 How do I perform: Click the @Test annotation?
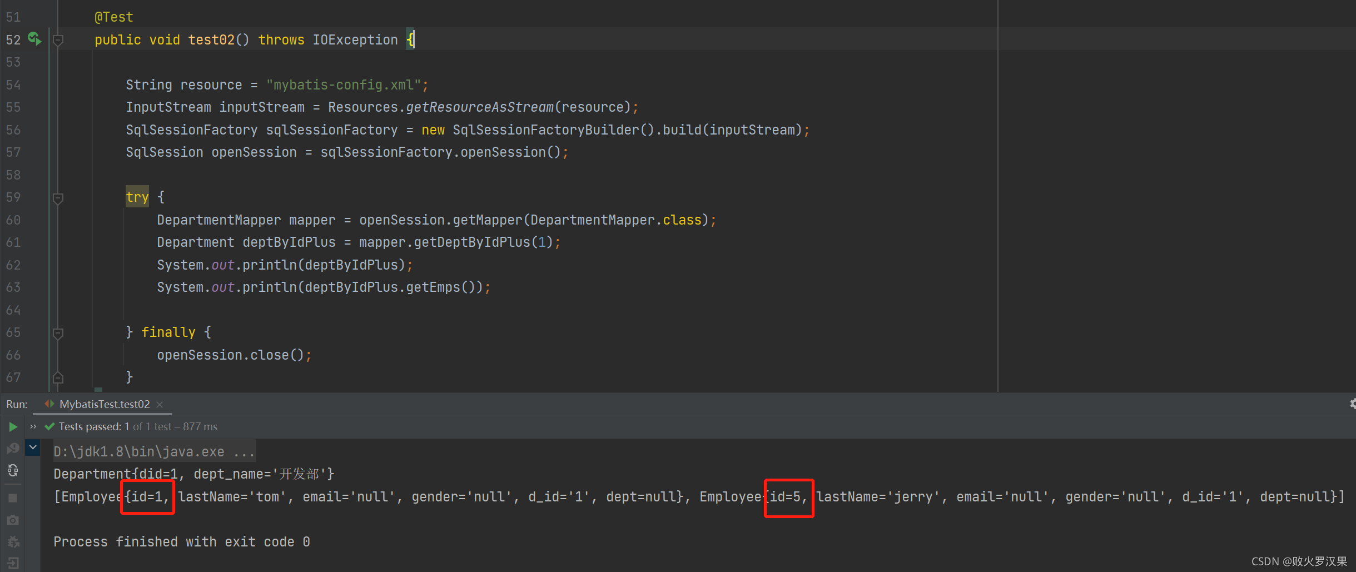[114, 17]
